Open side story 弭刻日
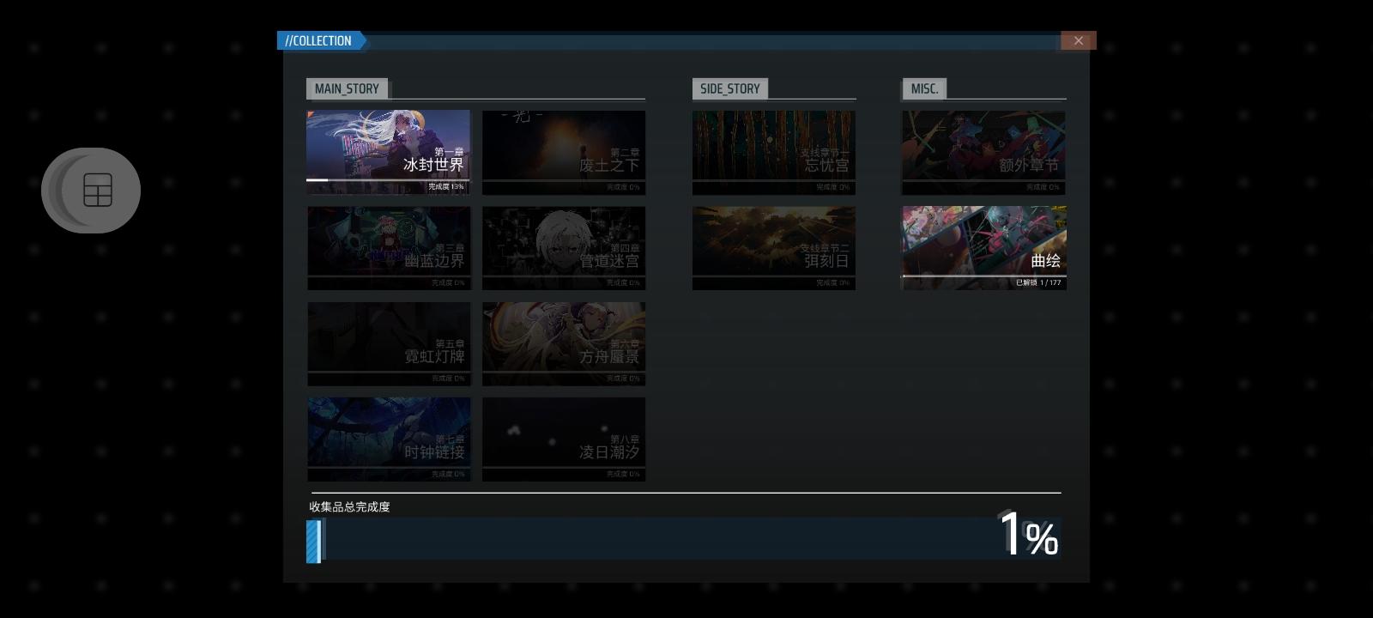The width and height of the screenshot is (1373, 618). coord(774,247)
